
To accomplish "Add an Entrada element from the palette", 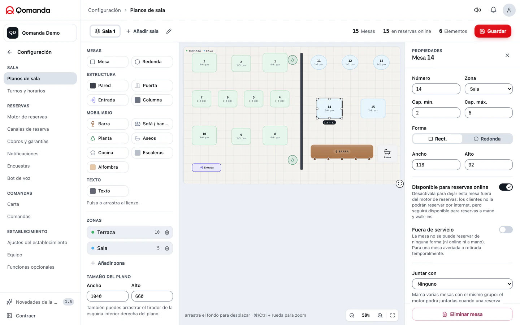I will (108, 100).
